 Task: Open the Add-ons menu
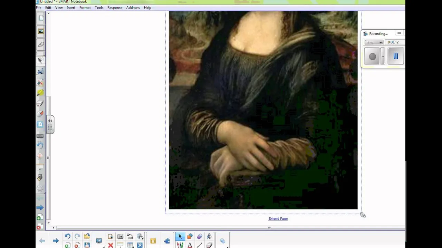(133, 8)
